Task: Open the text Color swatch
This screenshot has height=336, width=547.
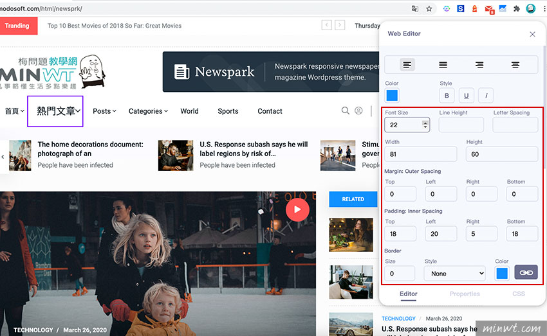Action: coord(392,95)
